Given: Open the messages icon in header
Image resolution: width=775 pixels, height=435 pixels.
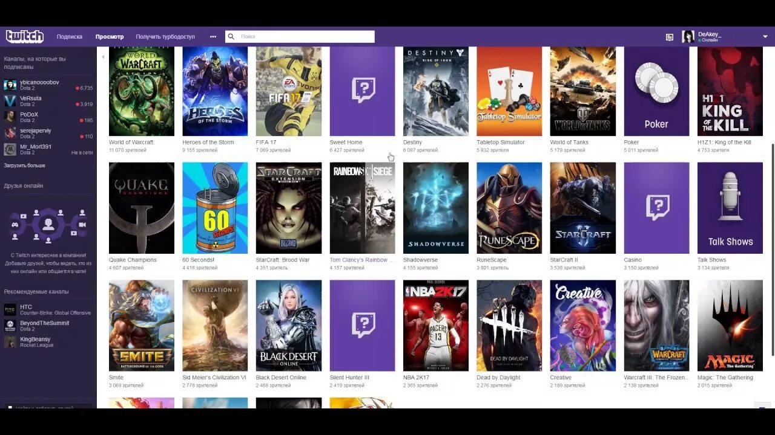Looking at the screenshot, I should (669, 37).
